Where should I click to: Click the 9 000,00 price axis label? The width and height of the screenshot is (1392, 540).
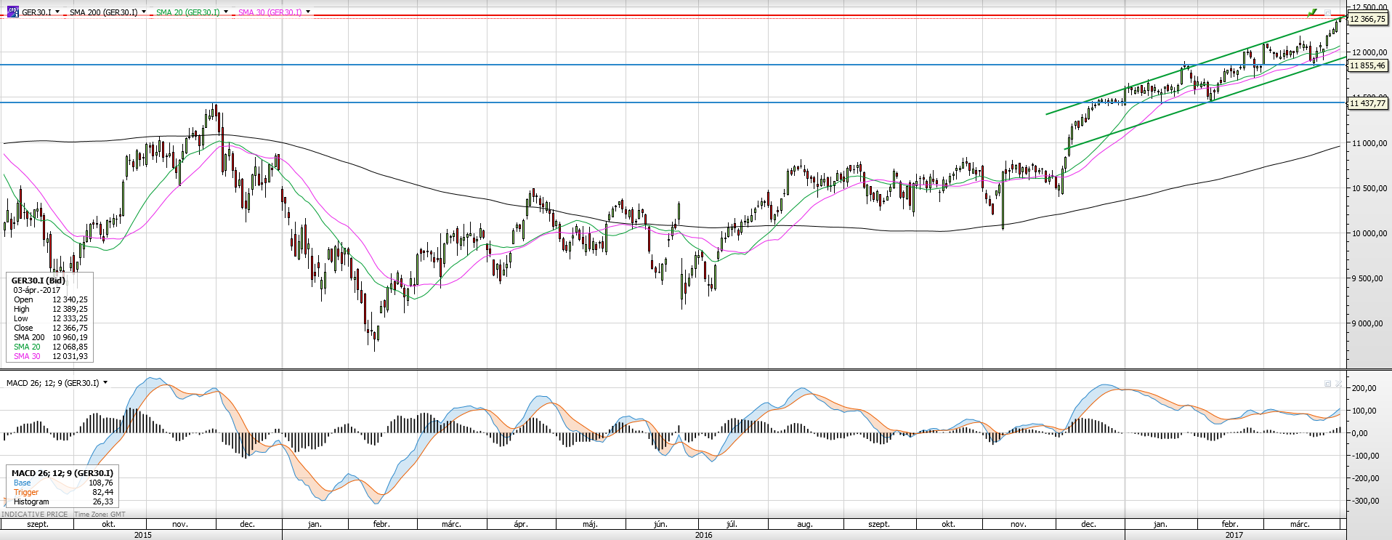click(x=1369, y=324)
